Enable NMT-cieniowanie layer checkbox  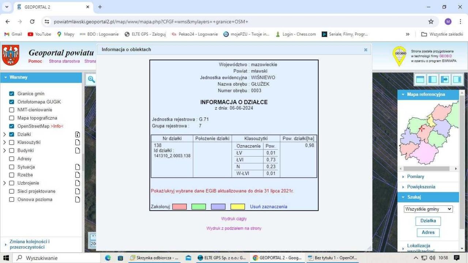[x=12, y=110]
